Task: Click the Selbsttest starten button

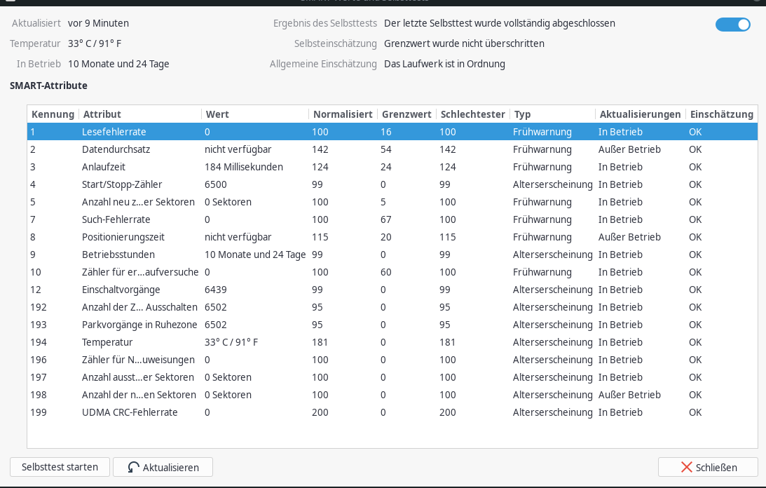Action: (x=60, y=467)
